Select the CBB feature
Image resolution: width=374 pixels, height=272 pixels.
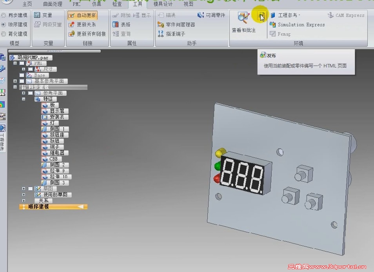coord(51,159)
